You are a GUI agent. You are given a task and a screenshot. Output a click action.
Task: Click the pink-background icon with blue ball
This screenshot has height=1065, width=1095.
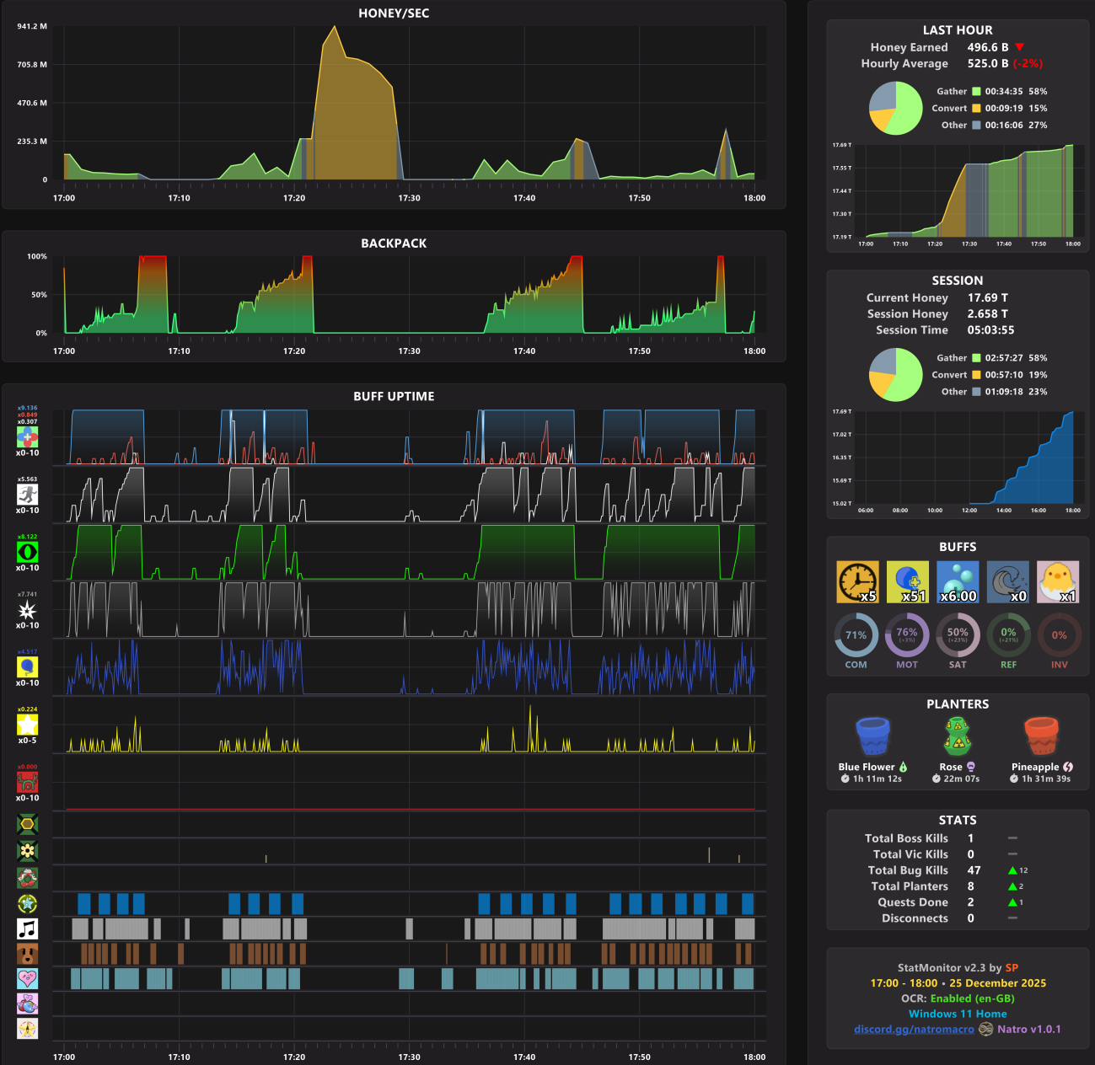coord(28,1003)
